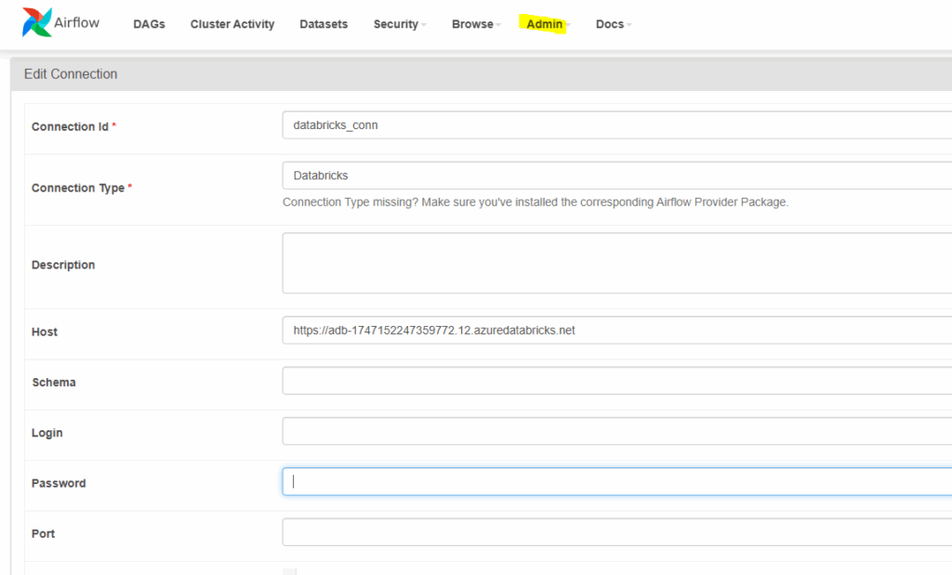Click the Host field with azuredatabricks URL
This screenshot has width=952, height=575.
[615, 330]
